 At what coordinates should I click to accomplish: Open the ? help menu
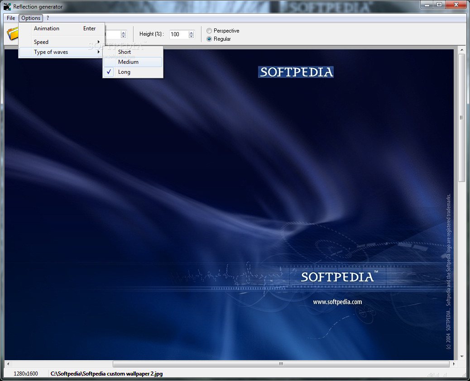[48, 18]
